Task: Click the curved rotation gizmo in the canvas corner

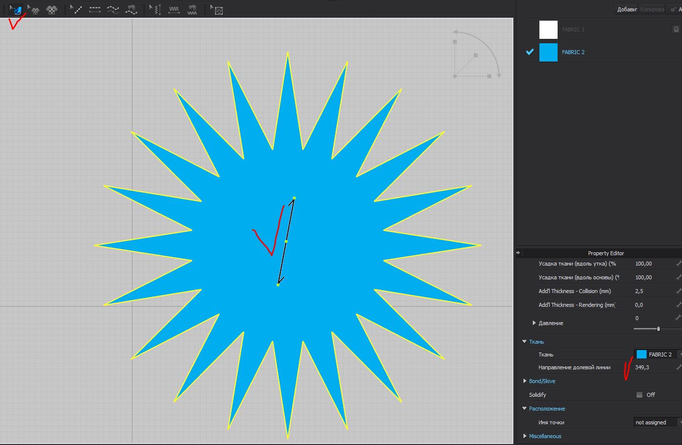Action: [476, 54]
